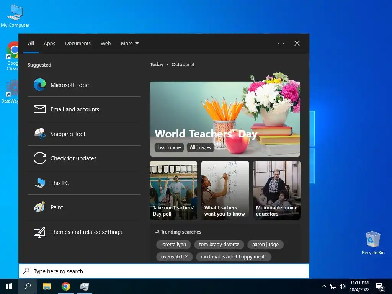Image resolution: width=392 pixels, height=294 pixels.
Task: Click the taskbar search magnifier icon
Action: tap(28, 286)
